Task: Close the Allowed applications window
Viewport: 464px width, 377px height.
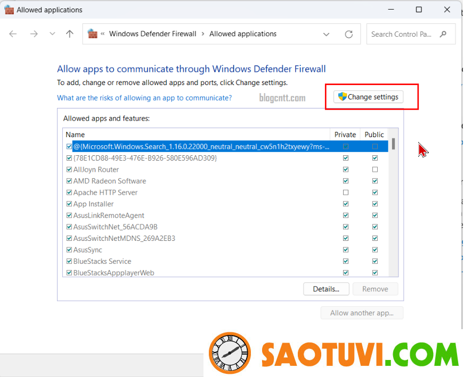Action: 447,10
